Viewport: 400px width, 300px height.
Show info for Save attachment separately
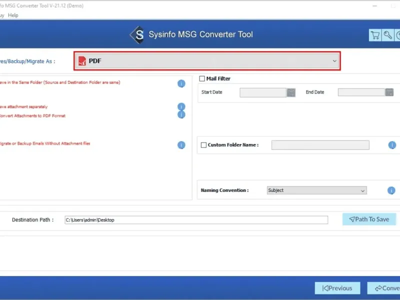pos(181,106)
